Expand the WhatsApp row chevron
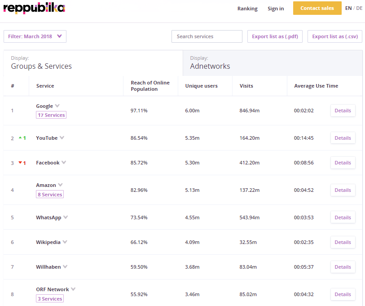The image size is (365, 306). (66, 217)
